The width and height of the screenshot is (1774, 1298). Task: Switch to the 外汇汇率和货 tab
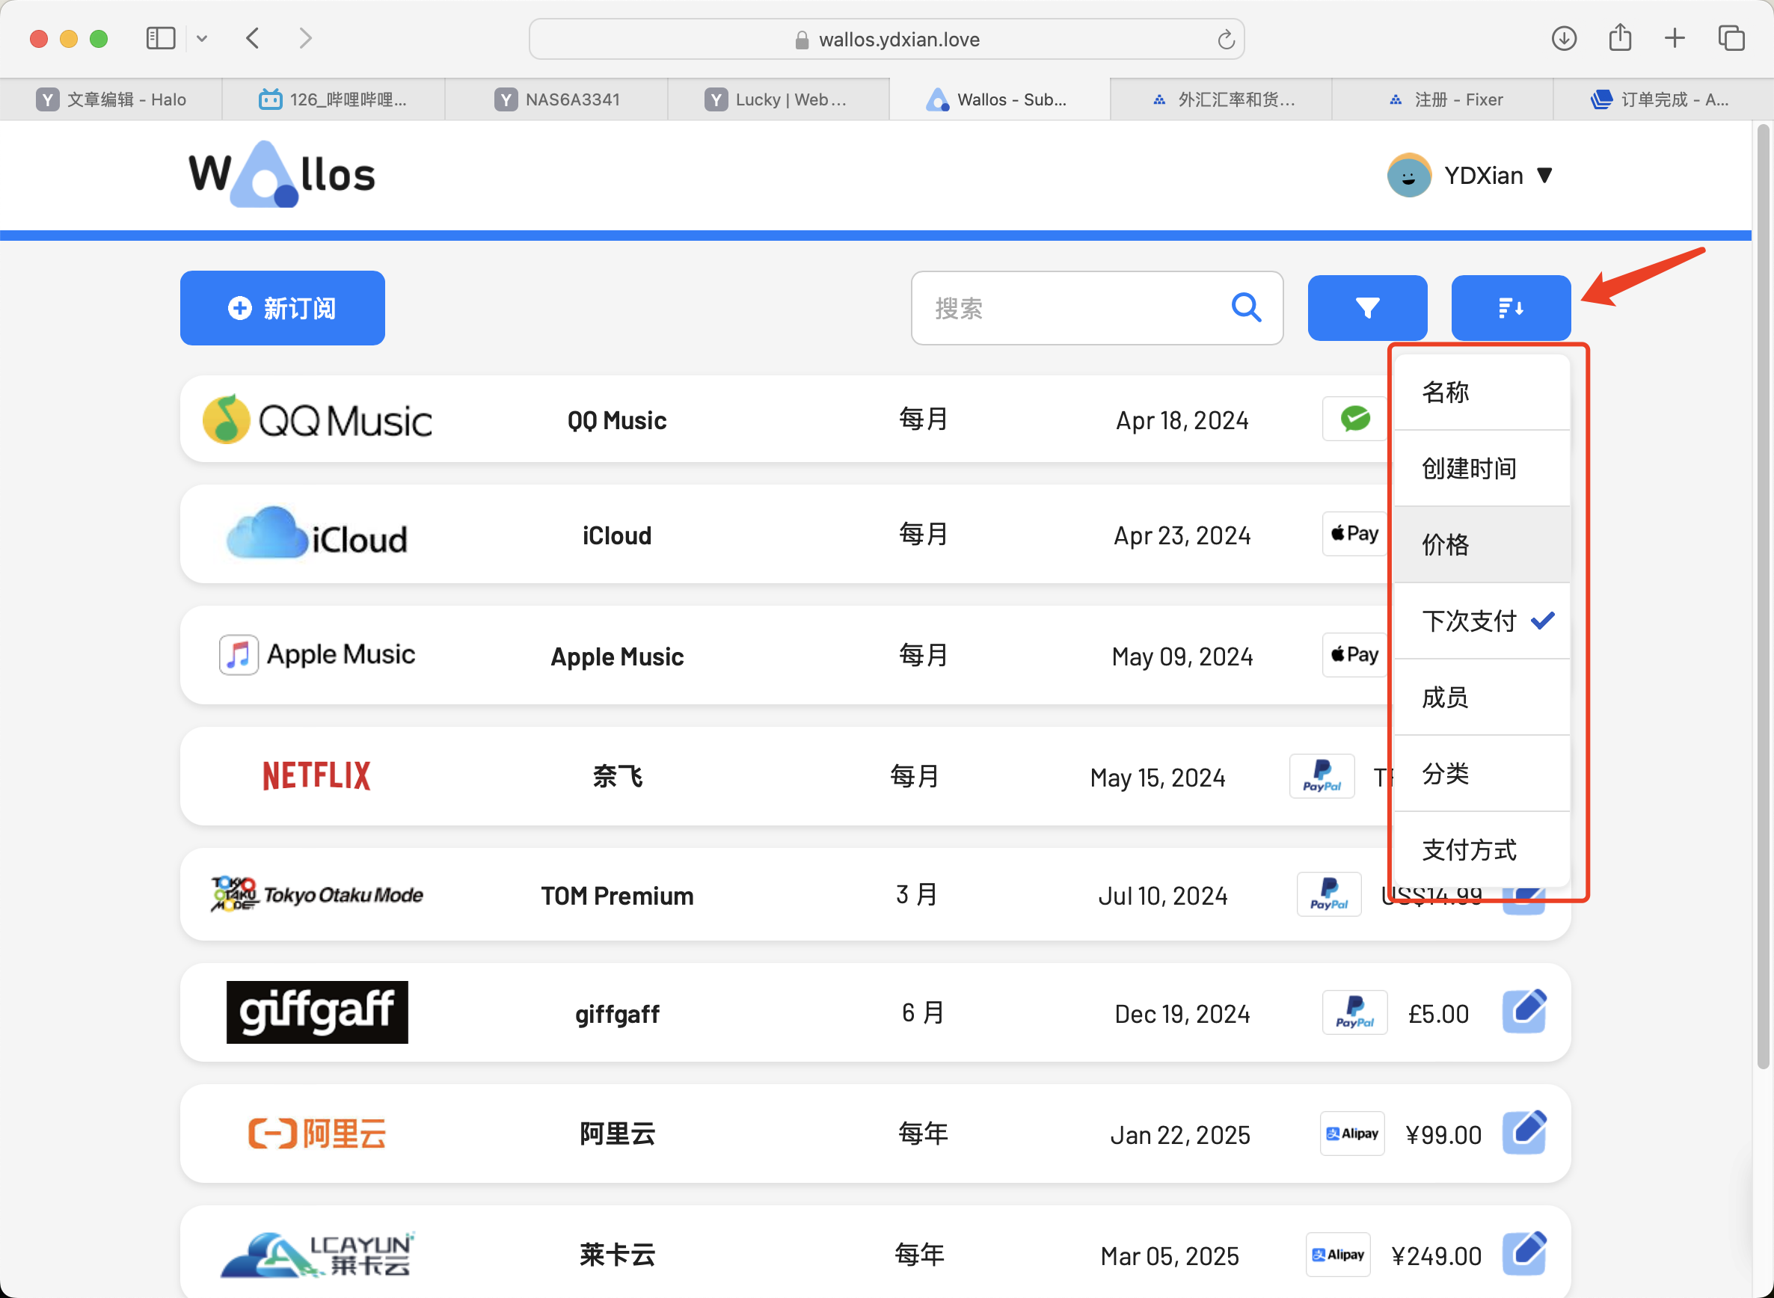pyautogui.click(x=1221, y=99)
